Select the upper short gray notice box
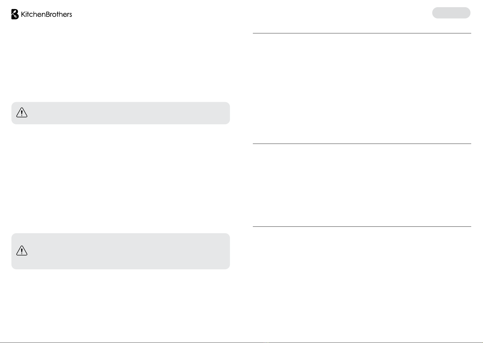 (121, 113)
